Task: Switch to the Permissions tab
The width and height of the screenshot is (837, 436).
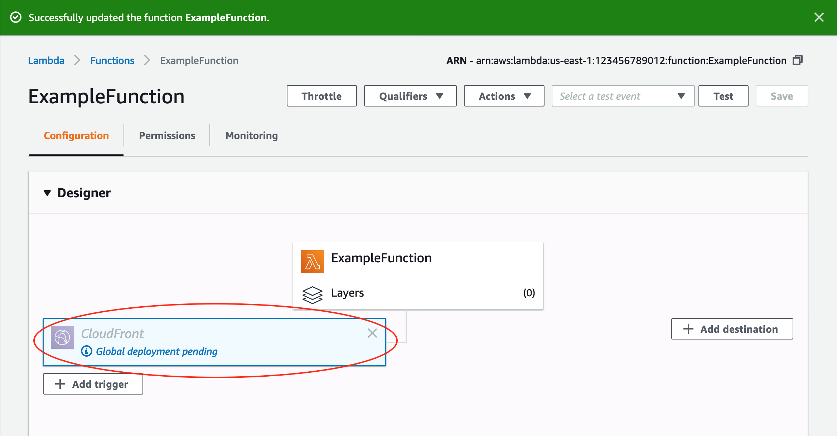Action: click(x=167, y=136)
